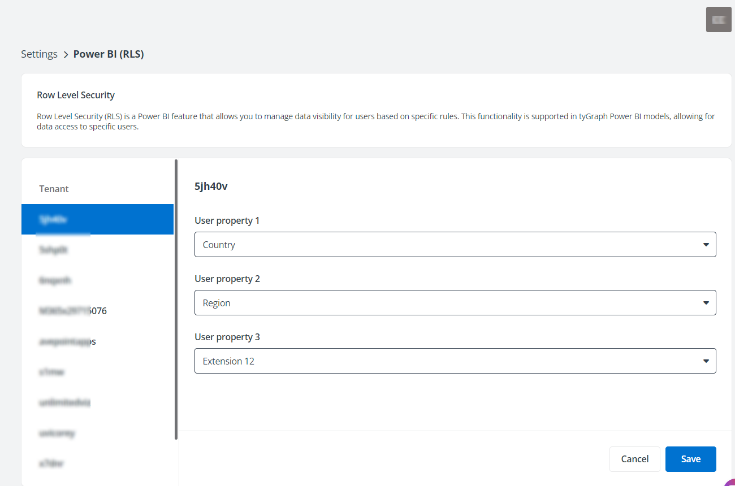Screen dimensions: 735x486
Task: Click the User property 3 dropdown arrow
Action: [706, 361]
